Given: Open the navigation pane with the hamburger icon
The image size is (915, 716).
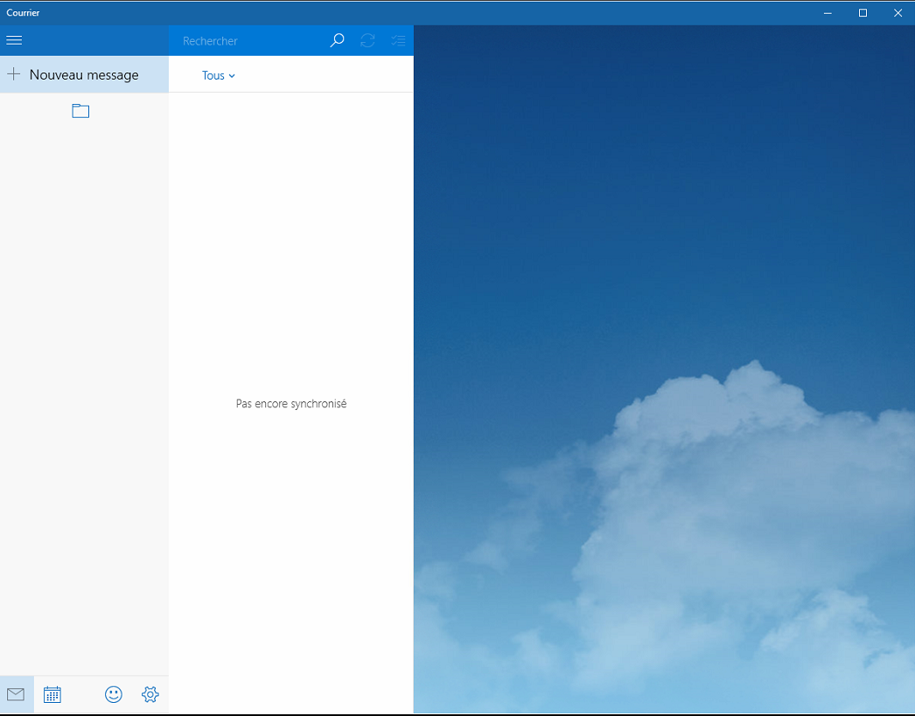Looking at the screenshot, I should pos(14,40).
